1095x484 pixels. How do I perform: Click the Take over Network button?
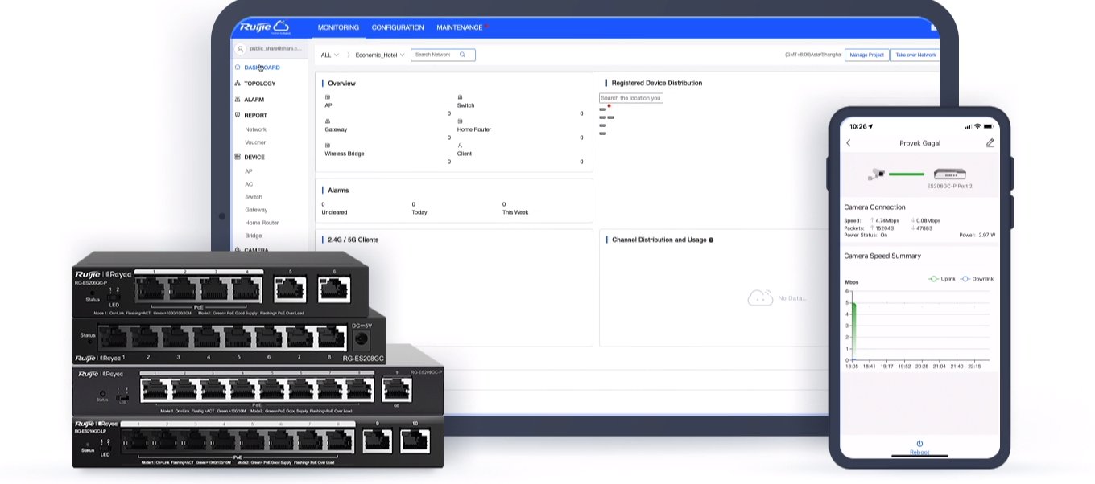coord(915,55)
